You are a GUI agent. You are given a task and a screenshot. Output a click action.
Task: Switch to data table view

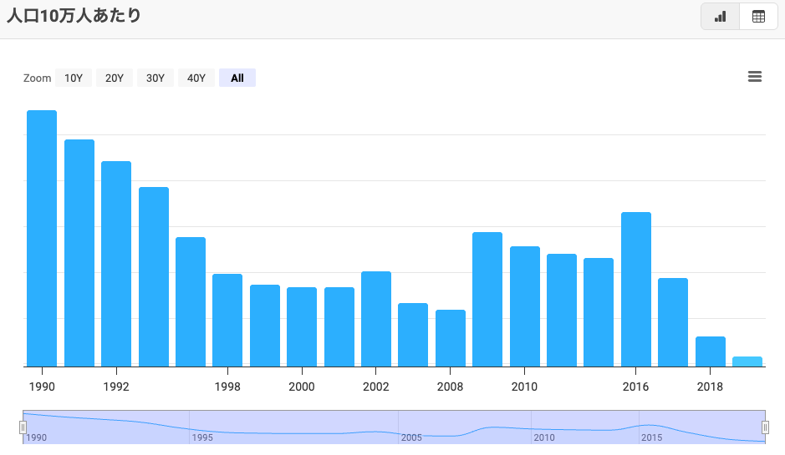(x=758, y=17)
